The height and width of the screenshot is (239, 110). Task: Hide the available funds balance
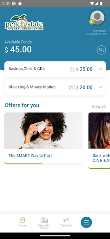coord(101,50)
